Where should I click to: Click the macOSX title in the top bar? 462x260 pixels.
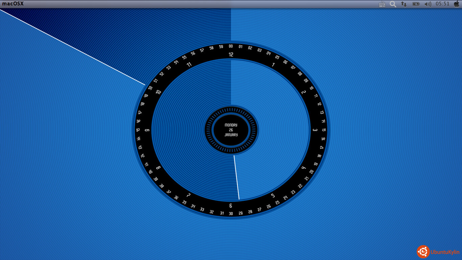(13, 4)
